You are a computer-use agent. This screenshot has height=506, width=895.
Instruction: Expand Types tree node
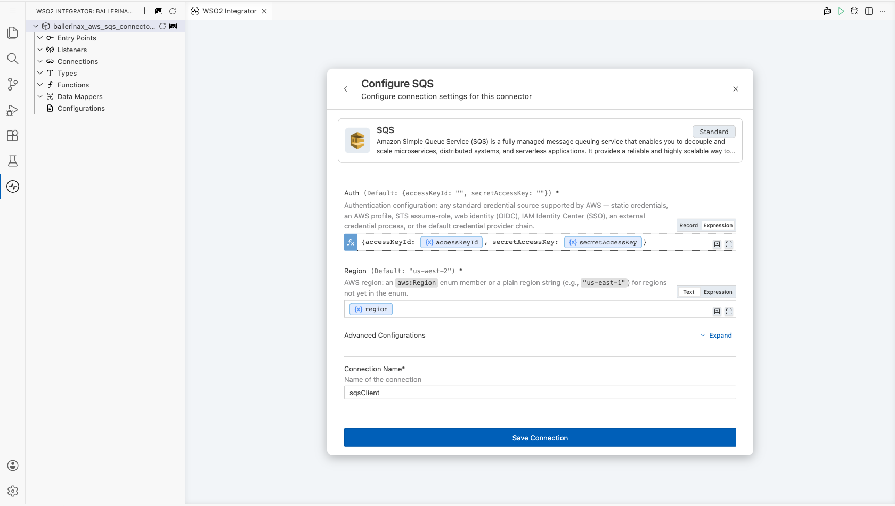[x=40, y=73]
